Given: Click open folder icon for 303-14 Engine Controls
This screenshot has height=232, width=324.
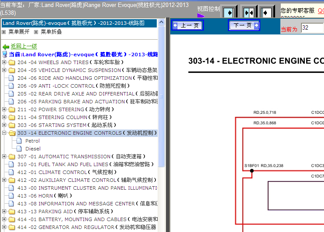Looking at the screenshot, I should coord(12,133).
